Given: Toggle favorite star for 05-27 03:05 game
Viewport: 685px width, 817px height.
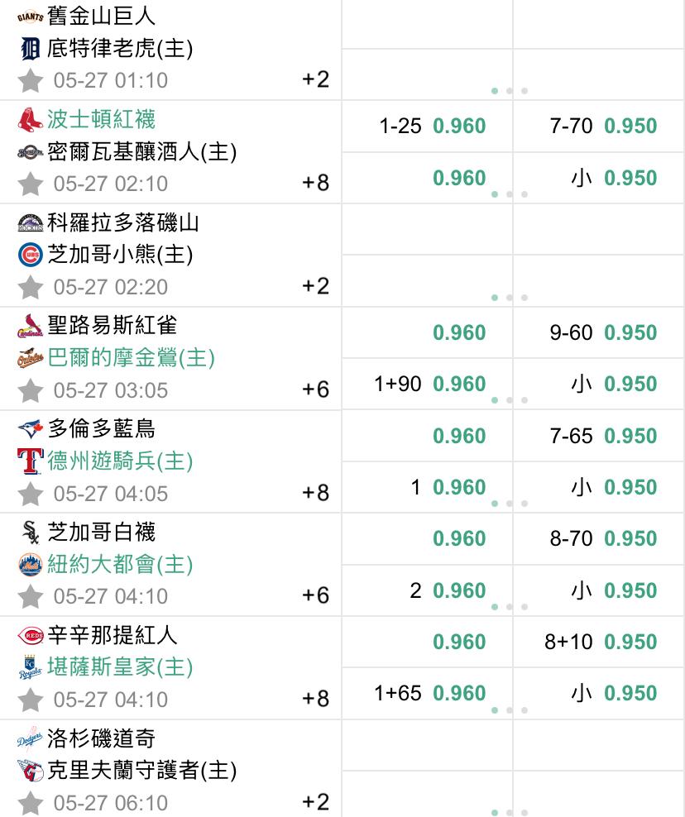Looking at the screenshot, I should click(31, 389).
